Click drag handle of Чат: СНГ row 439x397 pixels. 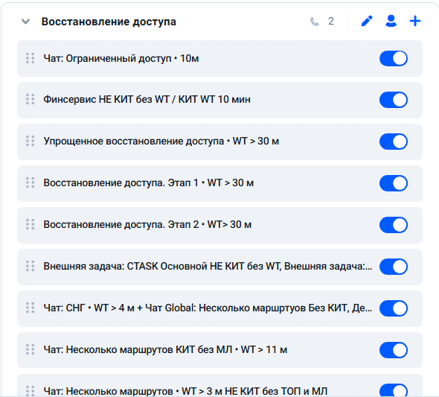(x=31, y=308)
